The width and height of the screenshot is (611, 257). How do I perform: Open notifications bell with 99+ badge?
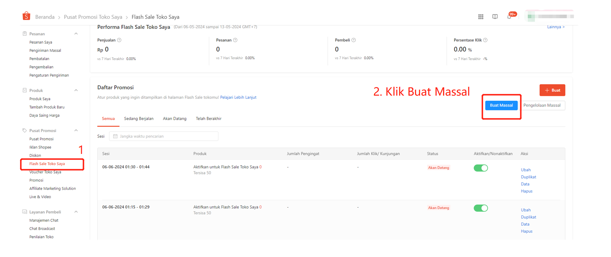point(510,17)
